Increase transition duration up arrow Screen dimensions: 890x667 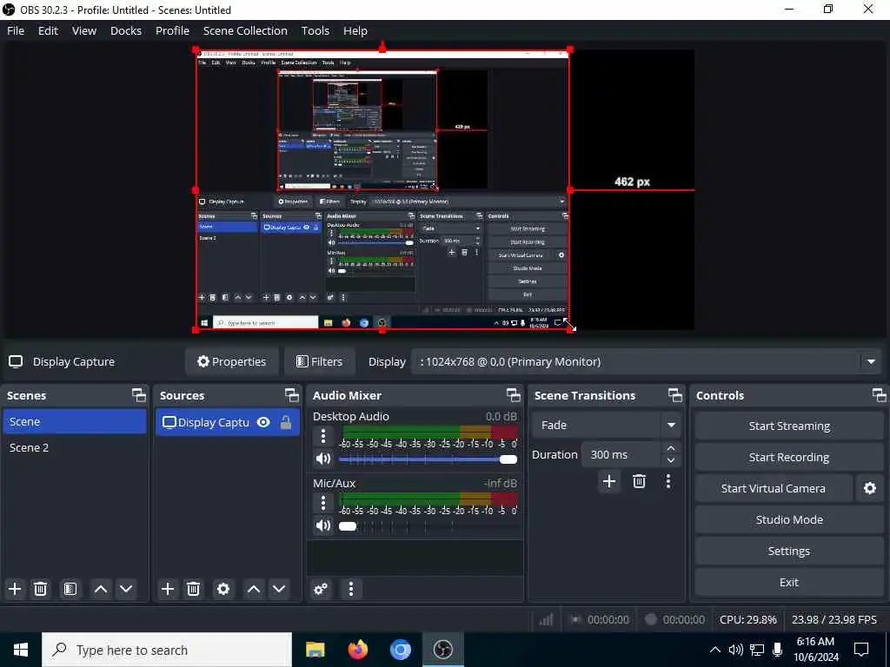[671, 448]
